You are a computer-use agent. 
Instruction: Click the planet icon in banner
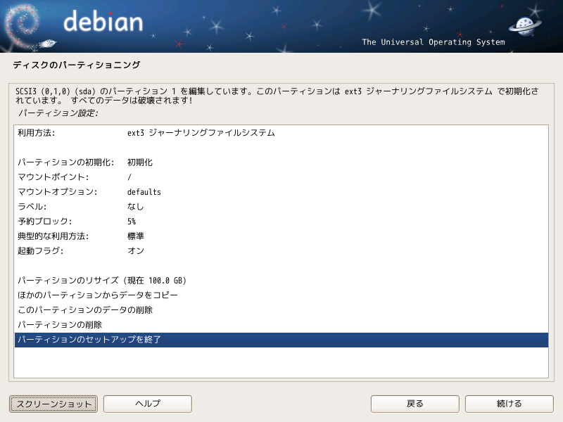click(x=524, y=25)
